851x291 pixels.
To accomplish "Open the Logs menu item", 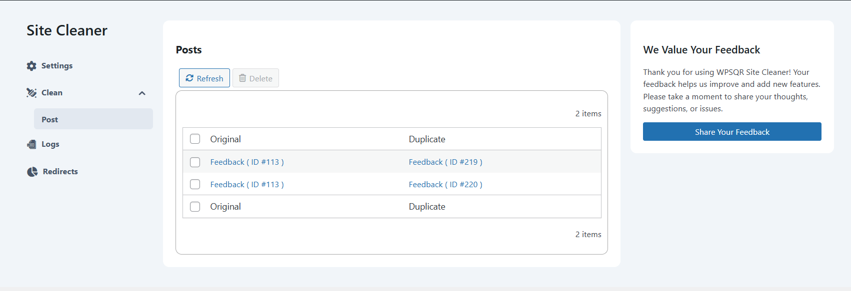I will point(50,144).
